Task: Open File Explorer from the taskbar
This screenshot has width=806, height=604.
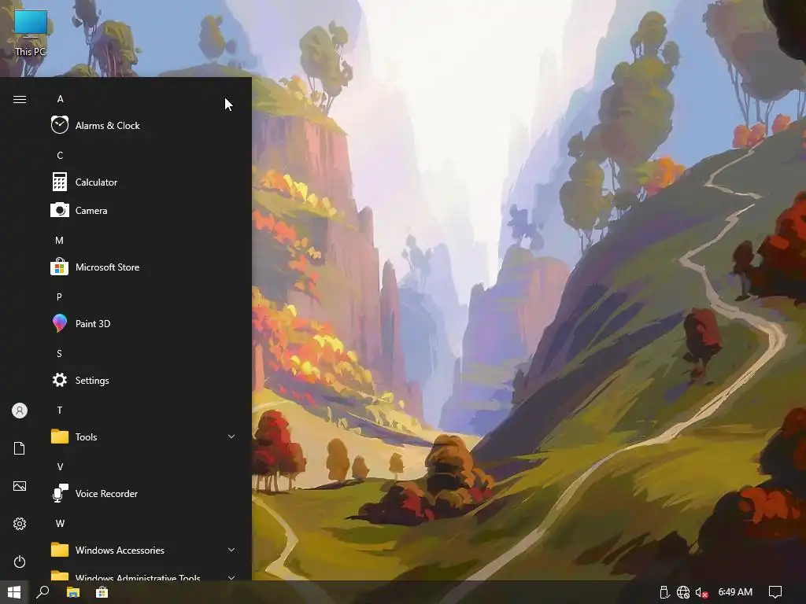Action: (x=73, y=592)
